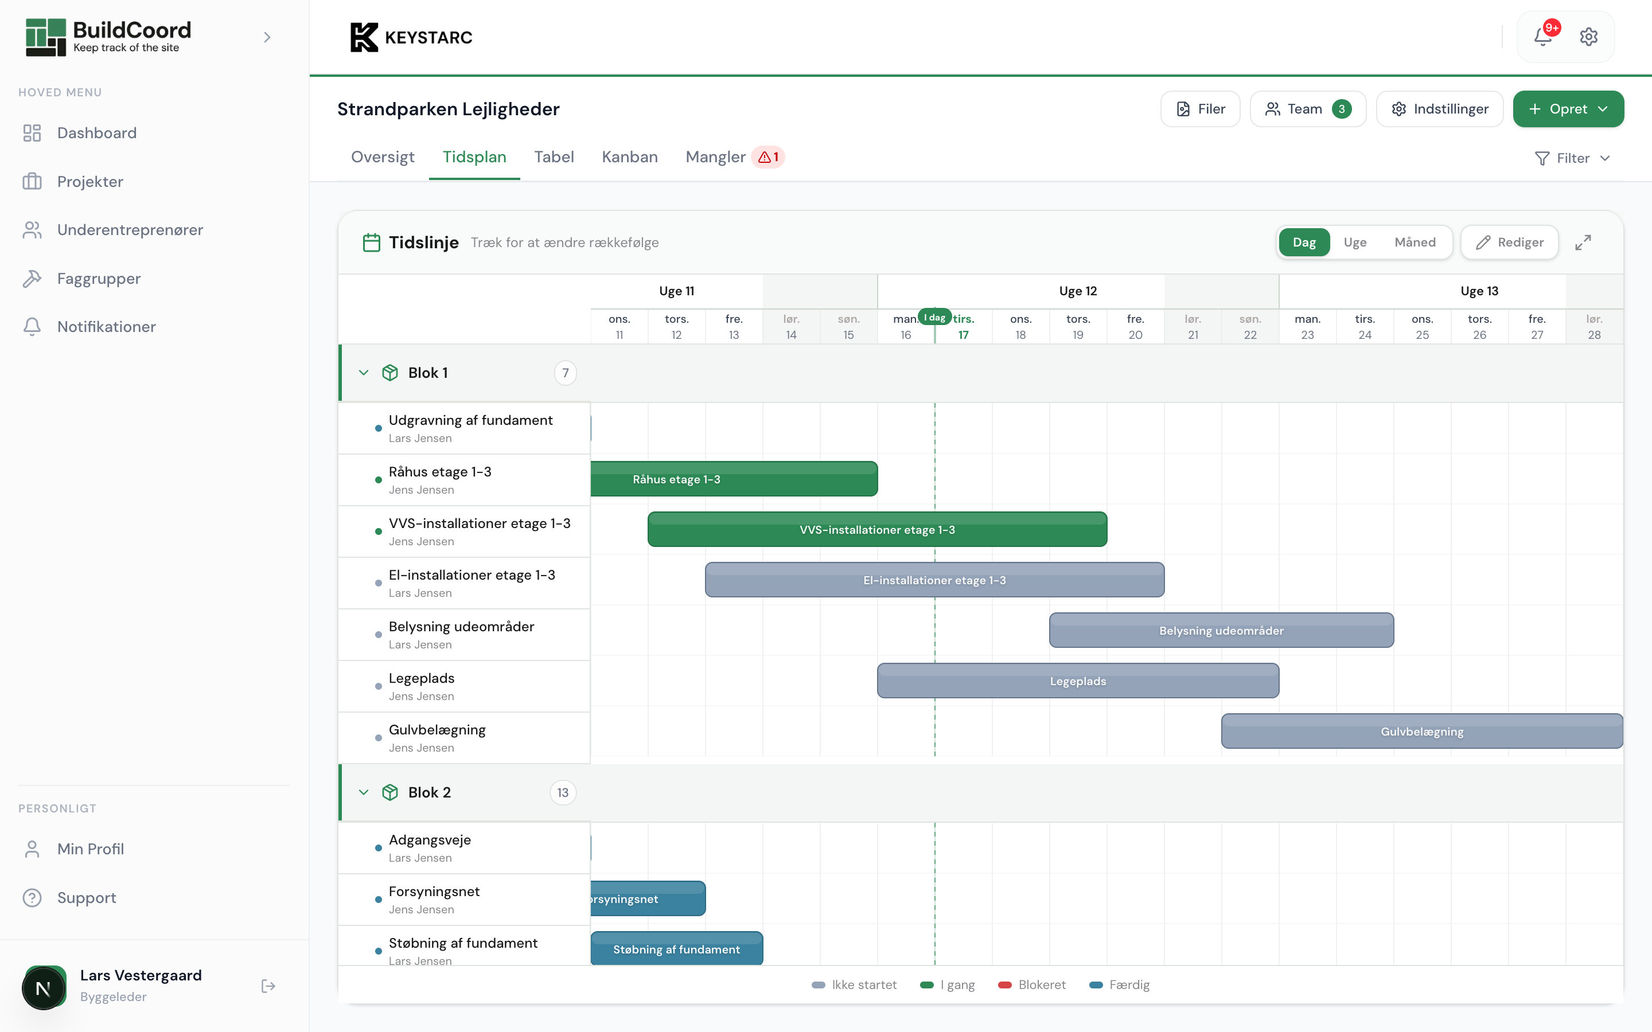Go to Underentreprenører in the sidebar
Viewport: 1652px width, 1032px height.
(130, 230)
